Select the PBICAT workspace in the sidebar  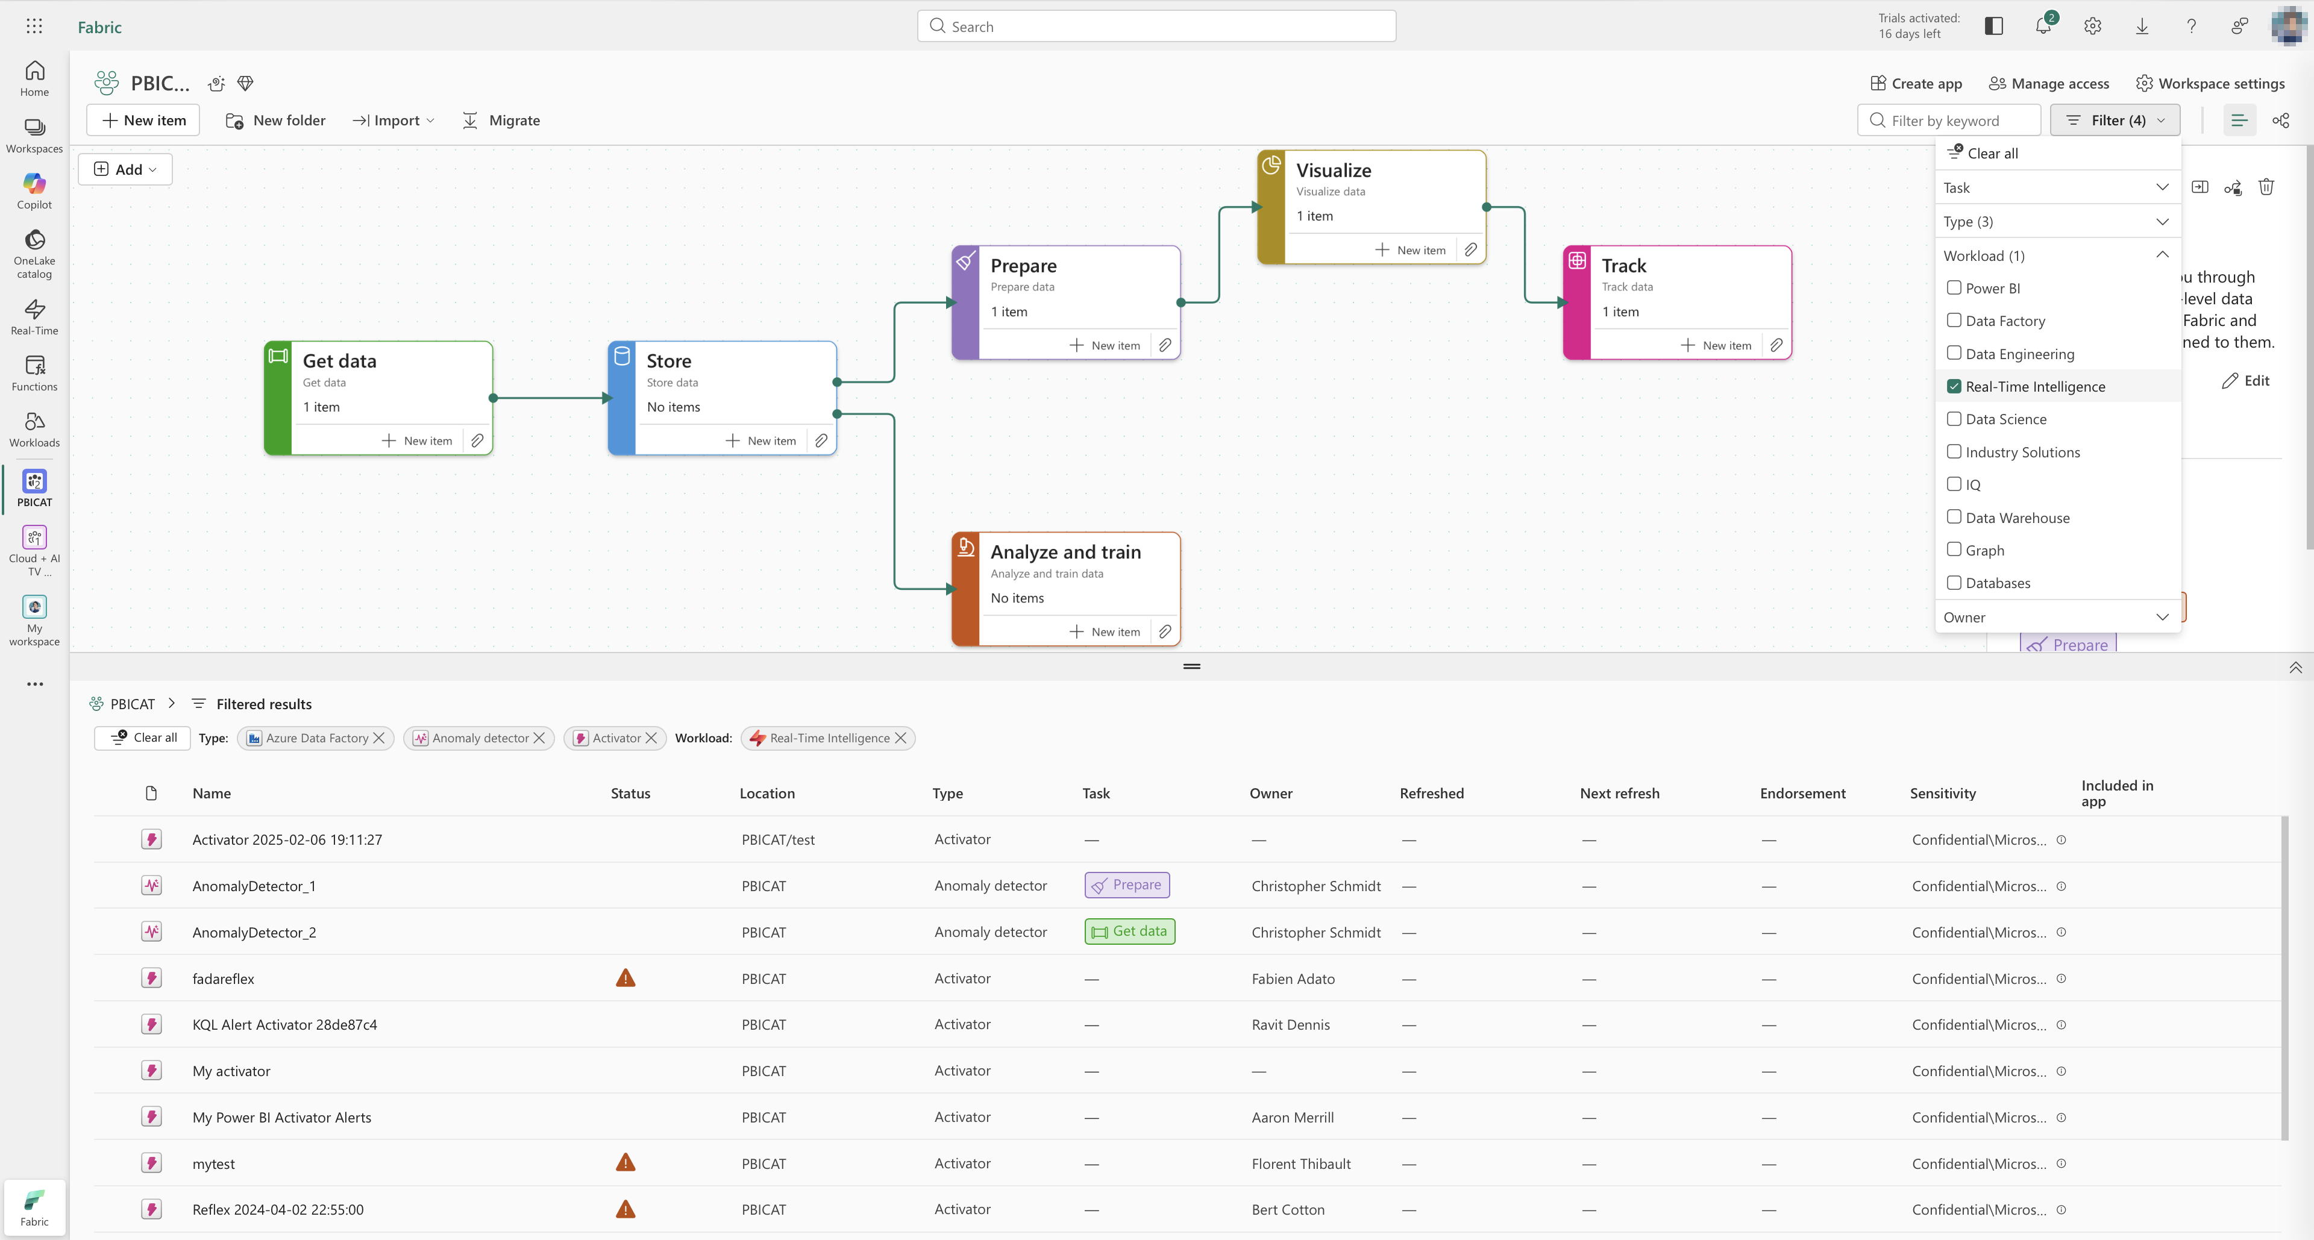pyautogui.click(x=34, y=489)
